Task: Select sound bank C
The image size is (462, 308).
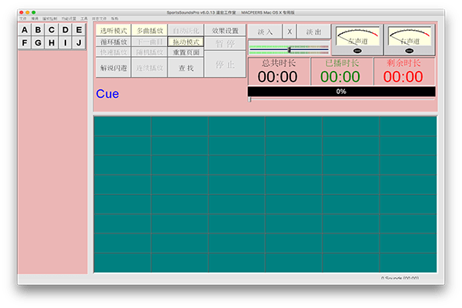Action: point(52,30)
